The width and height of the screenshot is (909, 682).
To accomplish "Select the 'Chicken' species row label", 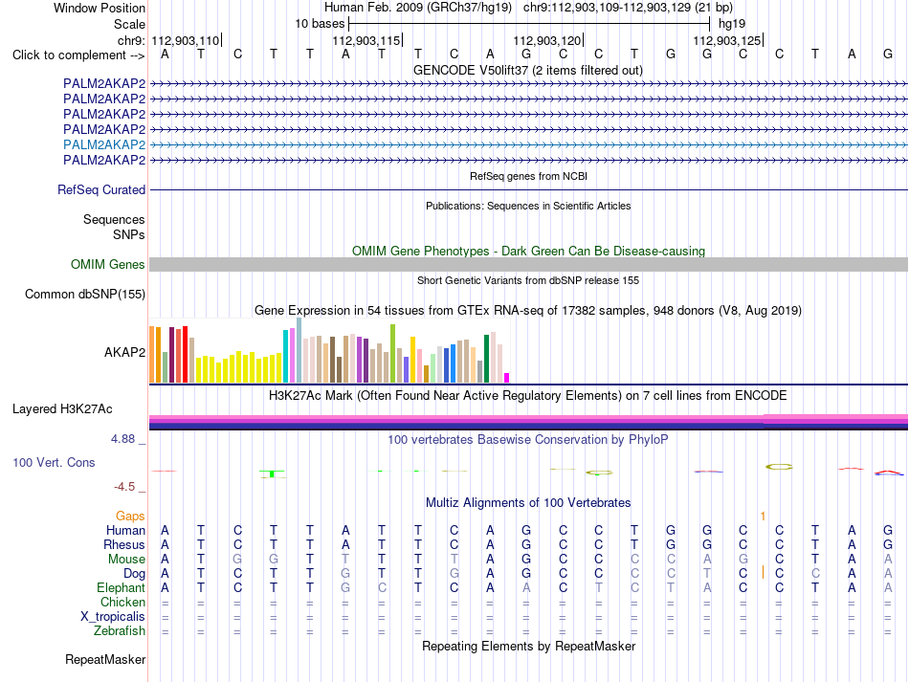I will pos(122,603).
